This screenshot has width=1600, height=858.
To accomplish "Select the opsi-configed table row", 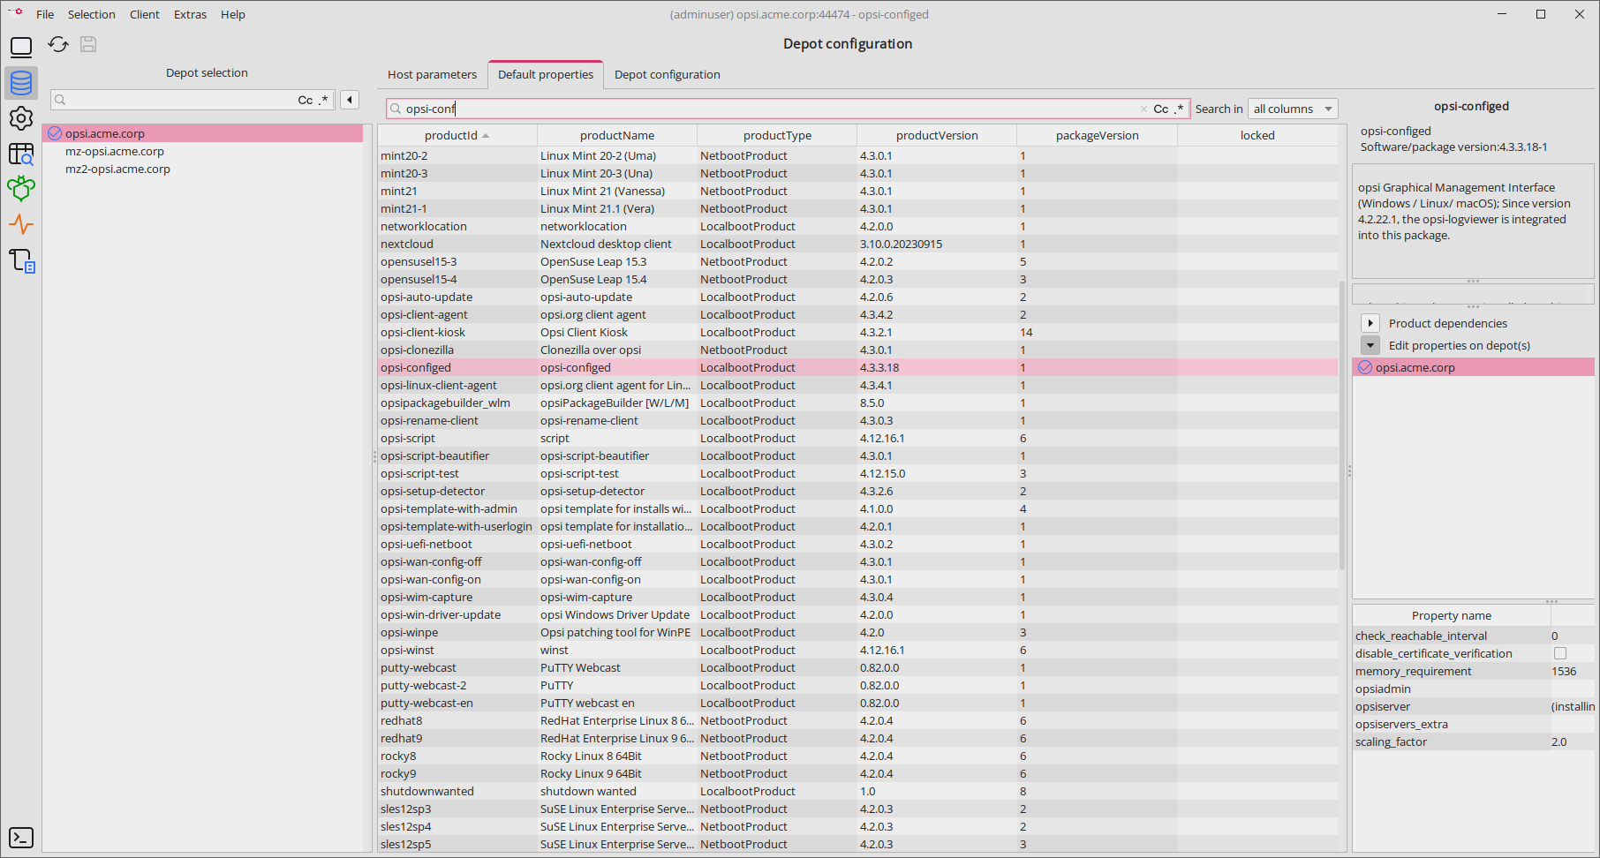I will (857, 367).
